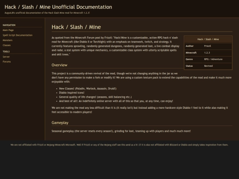
Task: Click the Seasonal gameplay description paragraph
Action: click(x=121, y=131)
